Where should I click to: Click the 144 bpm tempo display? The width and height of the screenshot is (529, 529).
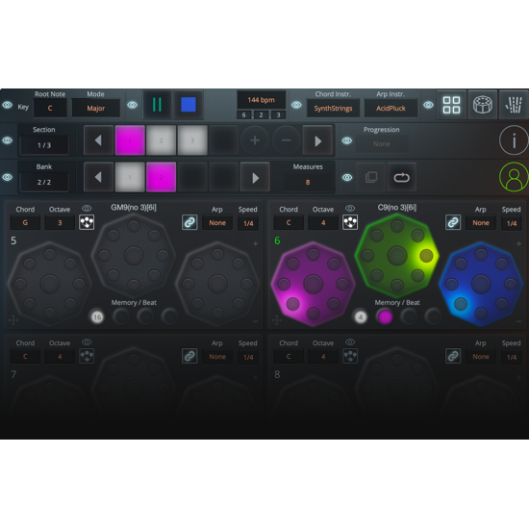point(261,100)
